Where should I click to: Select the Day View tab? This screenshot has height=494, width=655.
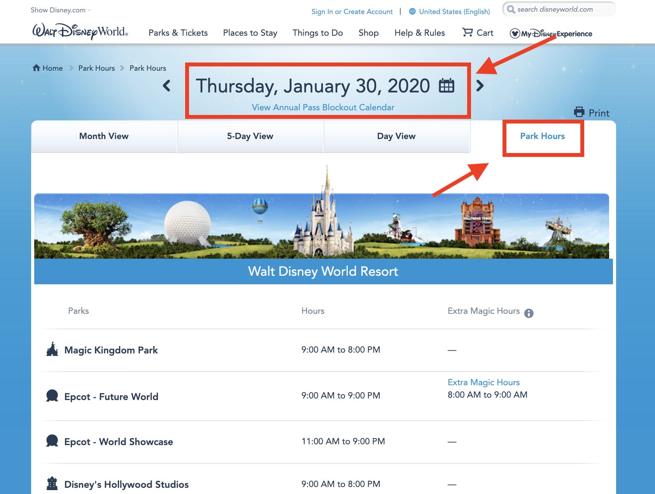point(396,136)
